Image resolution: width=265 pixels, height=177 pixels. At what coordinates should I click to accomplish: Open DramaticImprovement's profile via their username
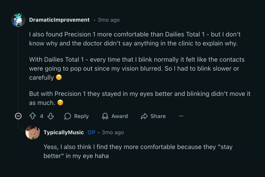(x=59, y=20)
